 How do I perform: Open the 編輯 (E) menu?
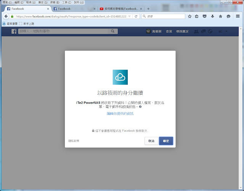click(x=19, y=2)
